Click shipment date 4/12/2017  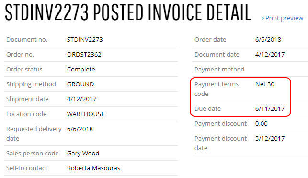point(82,99)
